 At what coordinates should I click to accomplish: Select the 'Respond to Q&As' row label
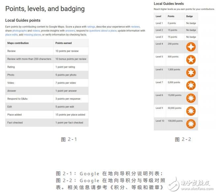coord(18,99)
